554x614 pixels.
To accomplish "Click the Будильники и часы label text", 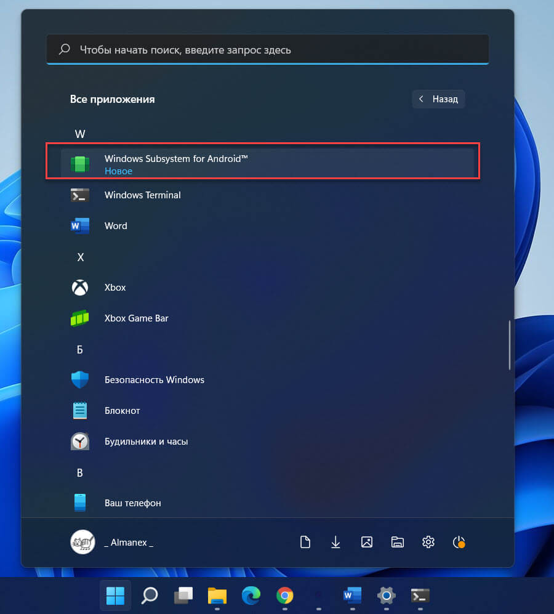I will pos(146,442).
